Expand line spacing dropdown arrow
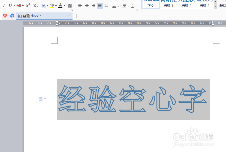226x152 pixels. (x=118, y=6)
